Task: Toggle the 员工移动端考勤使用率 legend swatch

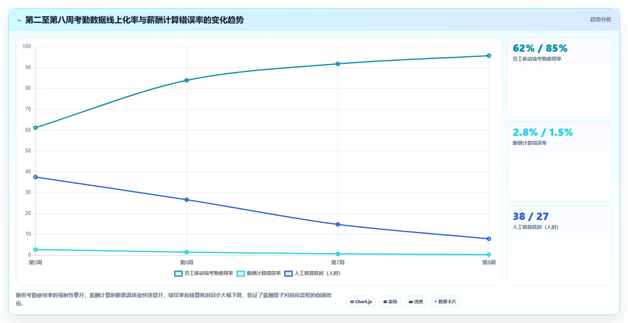Action: pyautogui.click(x=178, y=274)
